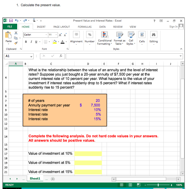This screenshot has width=186, height=189.
Task: Toggle Italic formatting
Action: pyautogui.click(x=31, y=42)
